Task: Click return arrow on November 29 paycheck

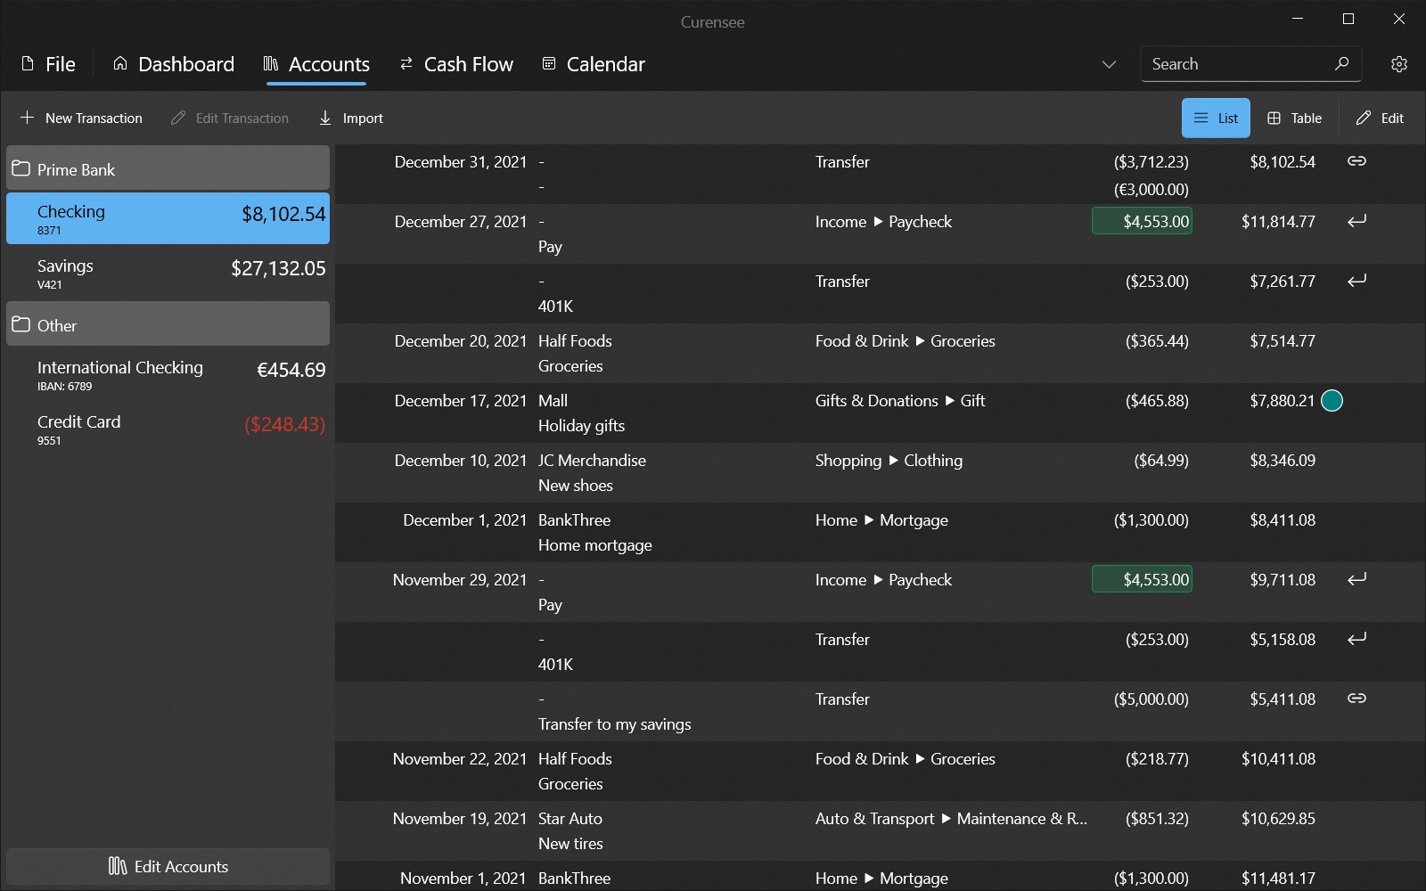Action: click(1356, 579)
